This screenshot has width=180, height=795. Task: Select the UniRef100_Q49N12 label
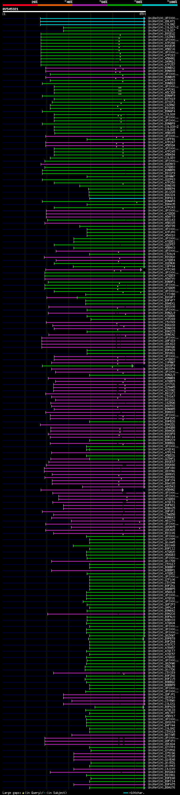pyautogui.click(x=161, y=61)
